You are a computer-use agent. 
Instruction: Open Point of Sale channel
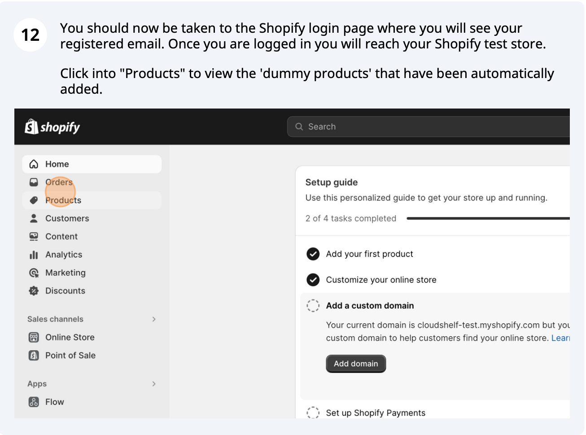[x=92, y=355]
